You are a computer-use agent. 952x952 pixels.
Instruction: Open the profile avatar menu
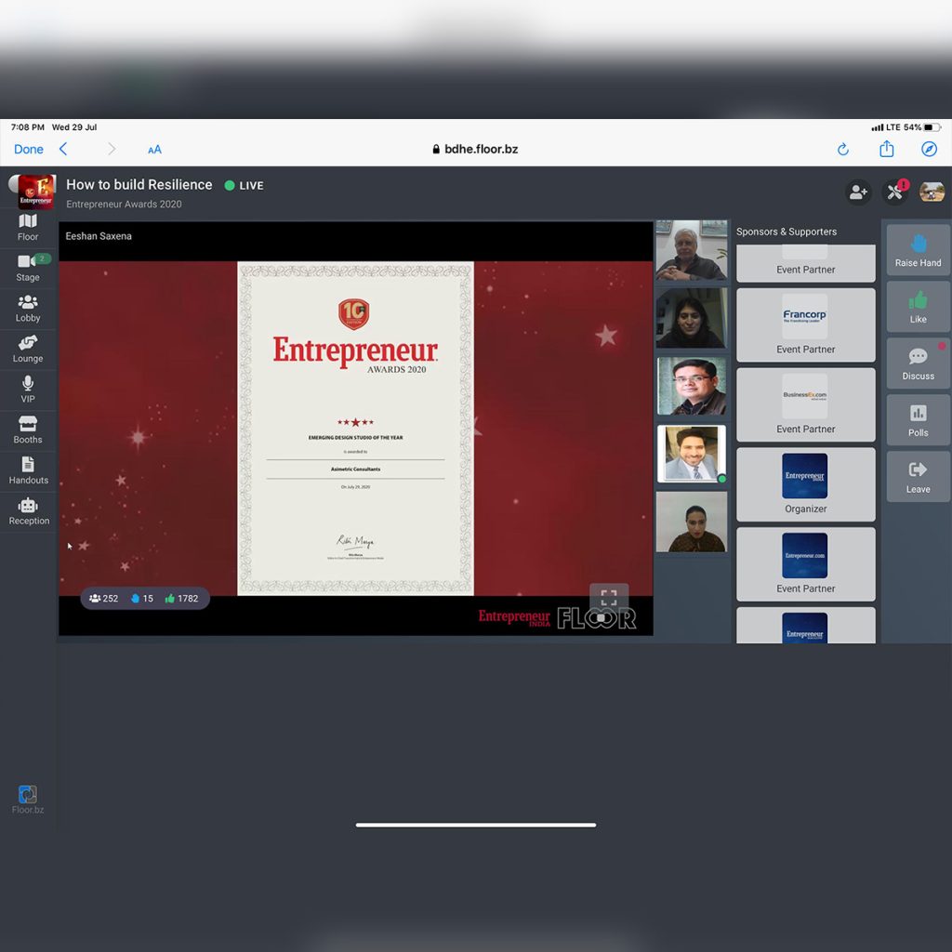932,192
